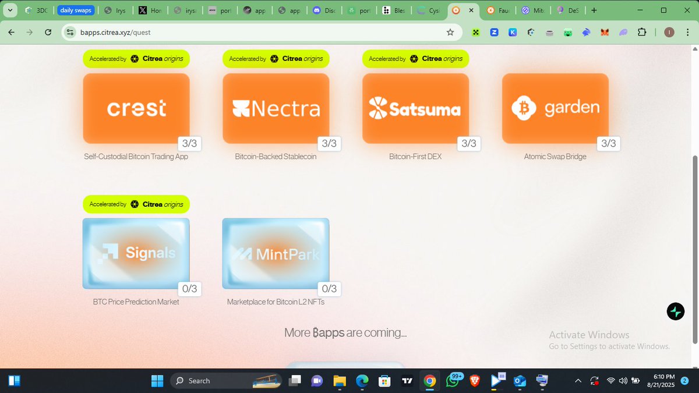Click 'Bitcoin-First DEX' caption
Image resolution: width=699 pixels, height=393 pixels.
415,157
